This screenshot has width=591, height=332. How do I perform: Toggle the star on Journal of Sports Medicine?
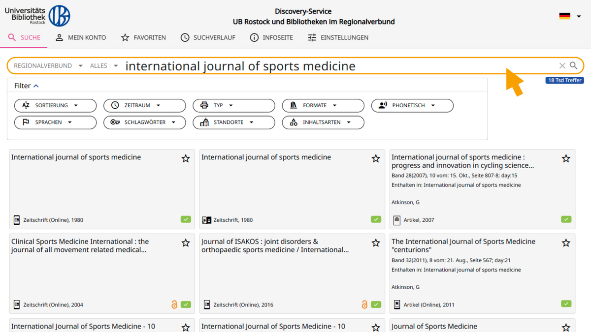pos(566,327)
